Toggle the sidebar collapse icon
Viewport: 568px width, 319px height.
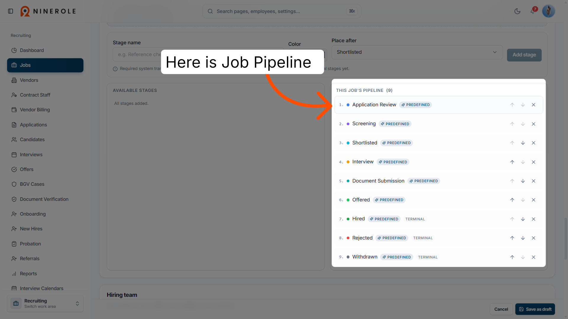pyautogui.click(x=11, y=11)
